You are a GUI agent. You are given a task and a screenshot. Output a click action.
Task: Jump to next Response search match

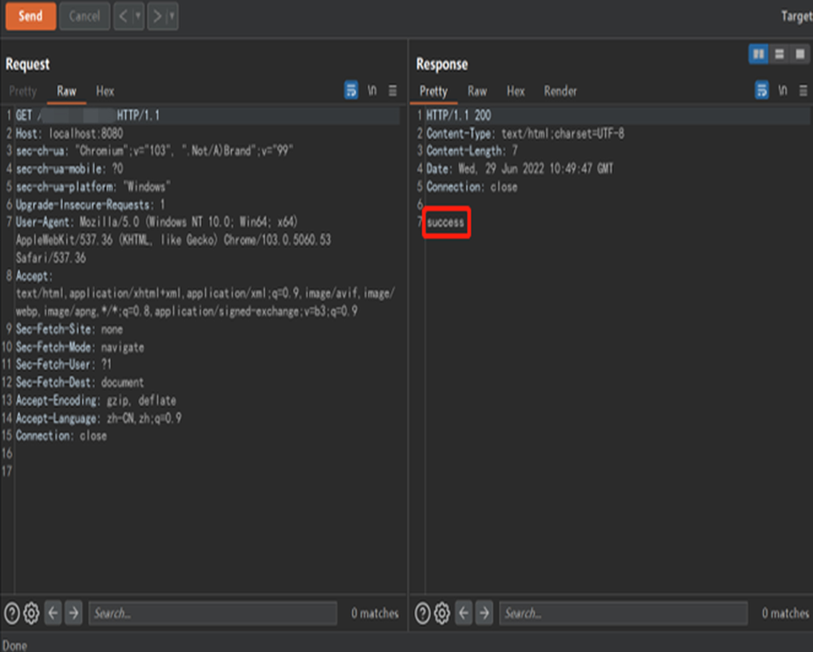click(x=484, y=613)
